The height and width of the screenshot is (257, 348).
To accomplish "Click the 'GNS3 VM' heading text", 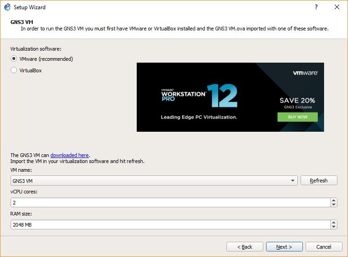I will [x=22, y=22].
